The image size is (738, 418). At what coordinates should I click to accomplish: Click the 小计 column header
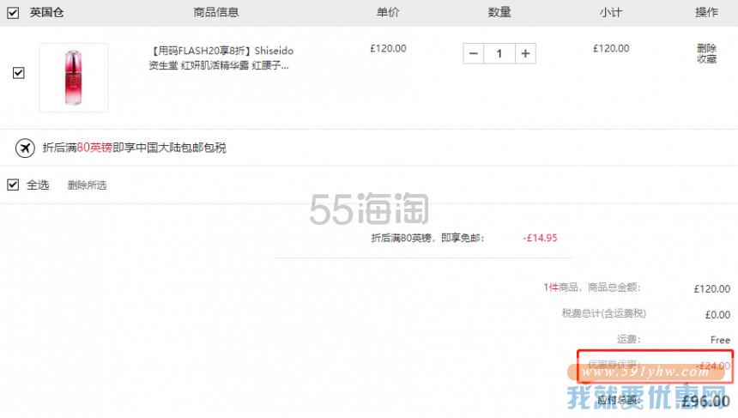[611, 12]
